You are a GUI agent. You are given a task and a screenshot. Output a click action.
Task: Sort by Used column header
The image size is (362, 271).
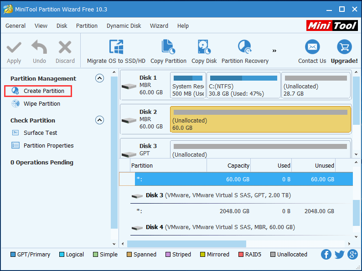point(271,166)
